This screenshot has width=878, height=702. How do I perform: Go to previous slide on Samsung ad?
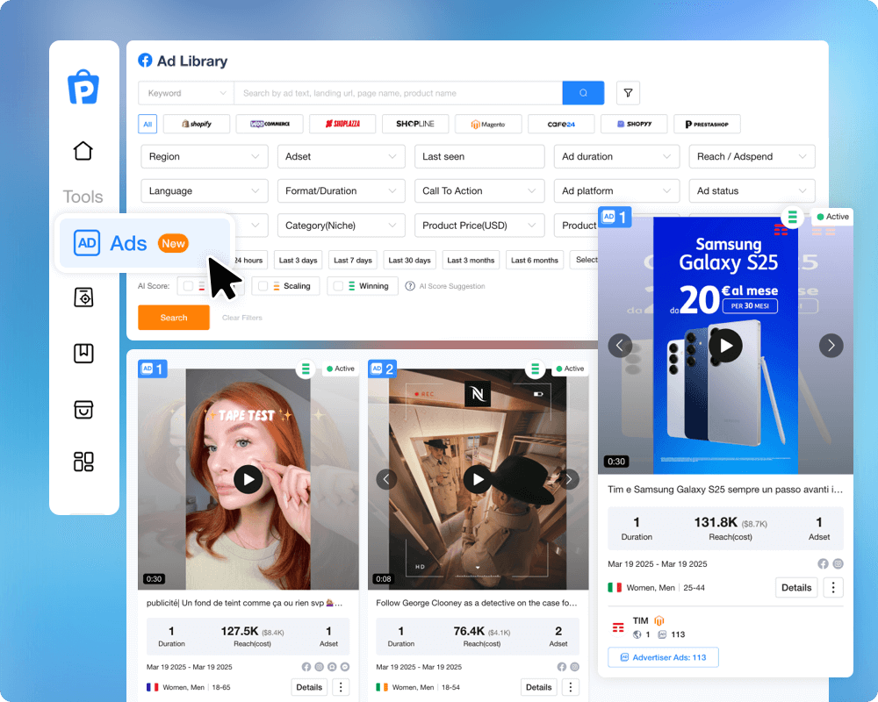[x=620, y=346]
